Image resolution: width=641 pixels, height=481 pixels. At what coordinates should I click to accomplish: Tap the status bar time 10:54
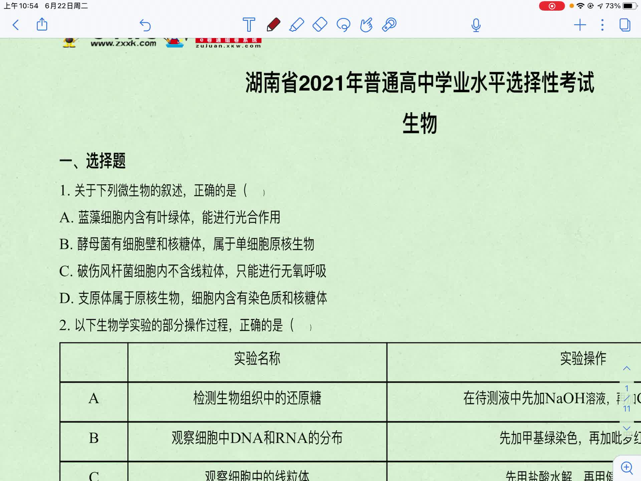[21, 6]
